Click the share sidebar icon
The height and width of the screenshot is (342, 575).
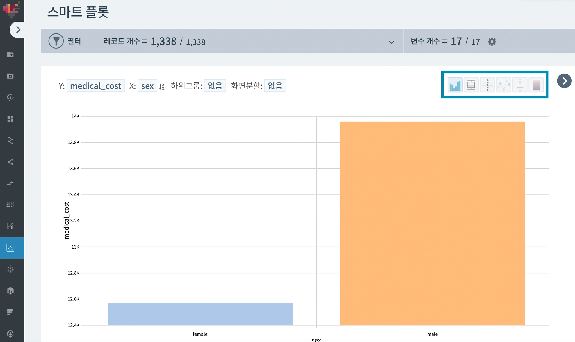tap(10, 162)
